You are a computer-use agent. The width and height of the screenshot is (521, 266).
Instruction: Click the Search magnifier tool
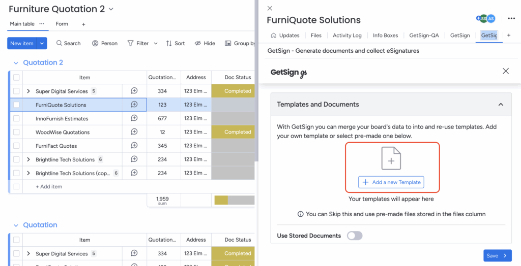point(68,43)
